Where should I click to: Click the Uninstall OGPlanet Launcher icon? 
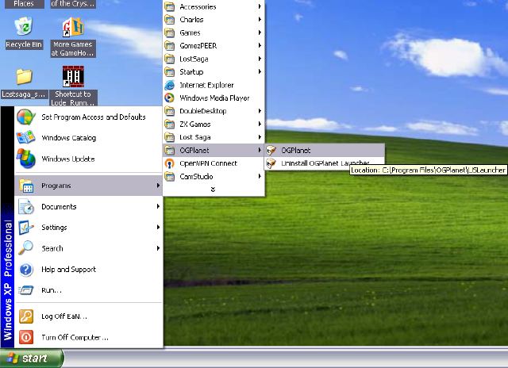[271, 163]
